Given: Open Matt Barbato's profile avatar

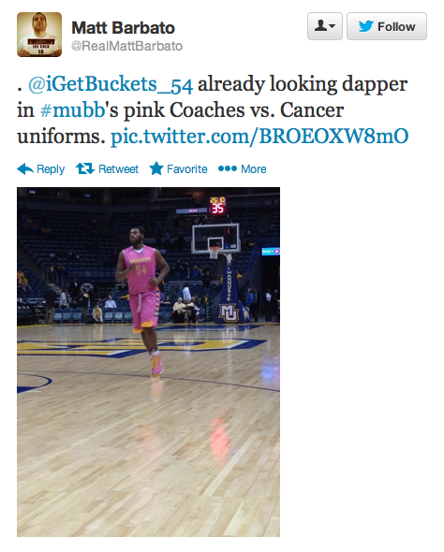Looking at the screenshot, I should point(39,35).
